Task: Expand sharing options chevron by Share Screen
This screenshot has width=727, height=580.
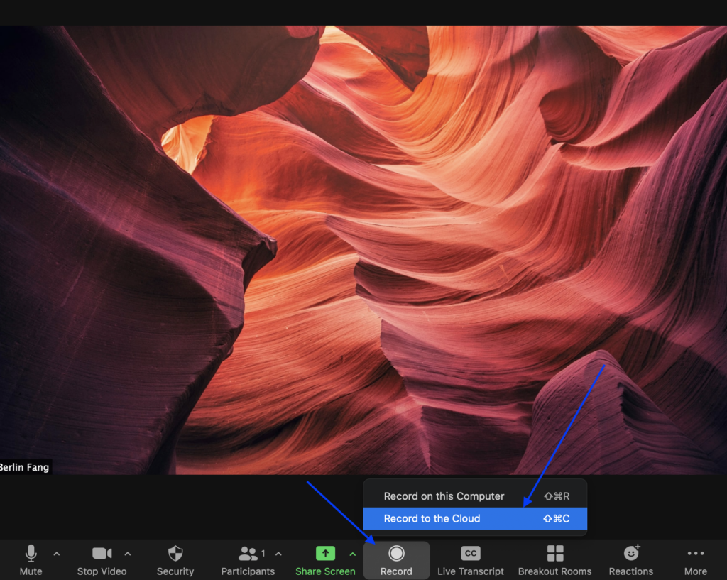Action: pos(353,554)
